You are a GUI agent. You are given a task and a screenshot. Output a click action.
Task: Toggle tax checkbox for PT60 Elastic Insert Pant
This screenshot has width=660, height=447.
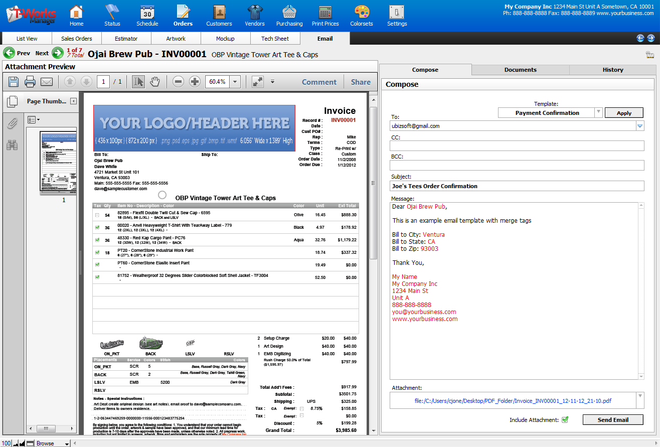click(97, 265)
